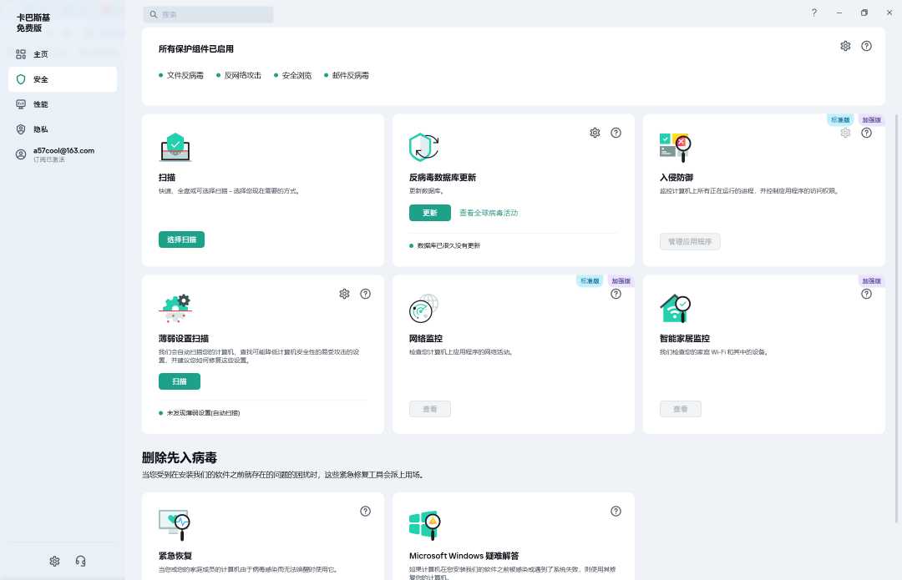Go to the 性能 performance section
The image size is (902, 580).
coord(62,104)
